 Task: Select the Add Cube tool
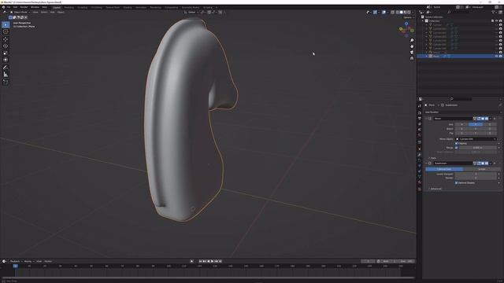[6, 82]
